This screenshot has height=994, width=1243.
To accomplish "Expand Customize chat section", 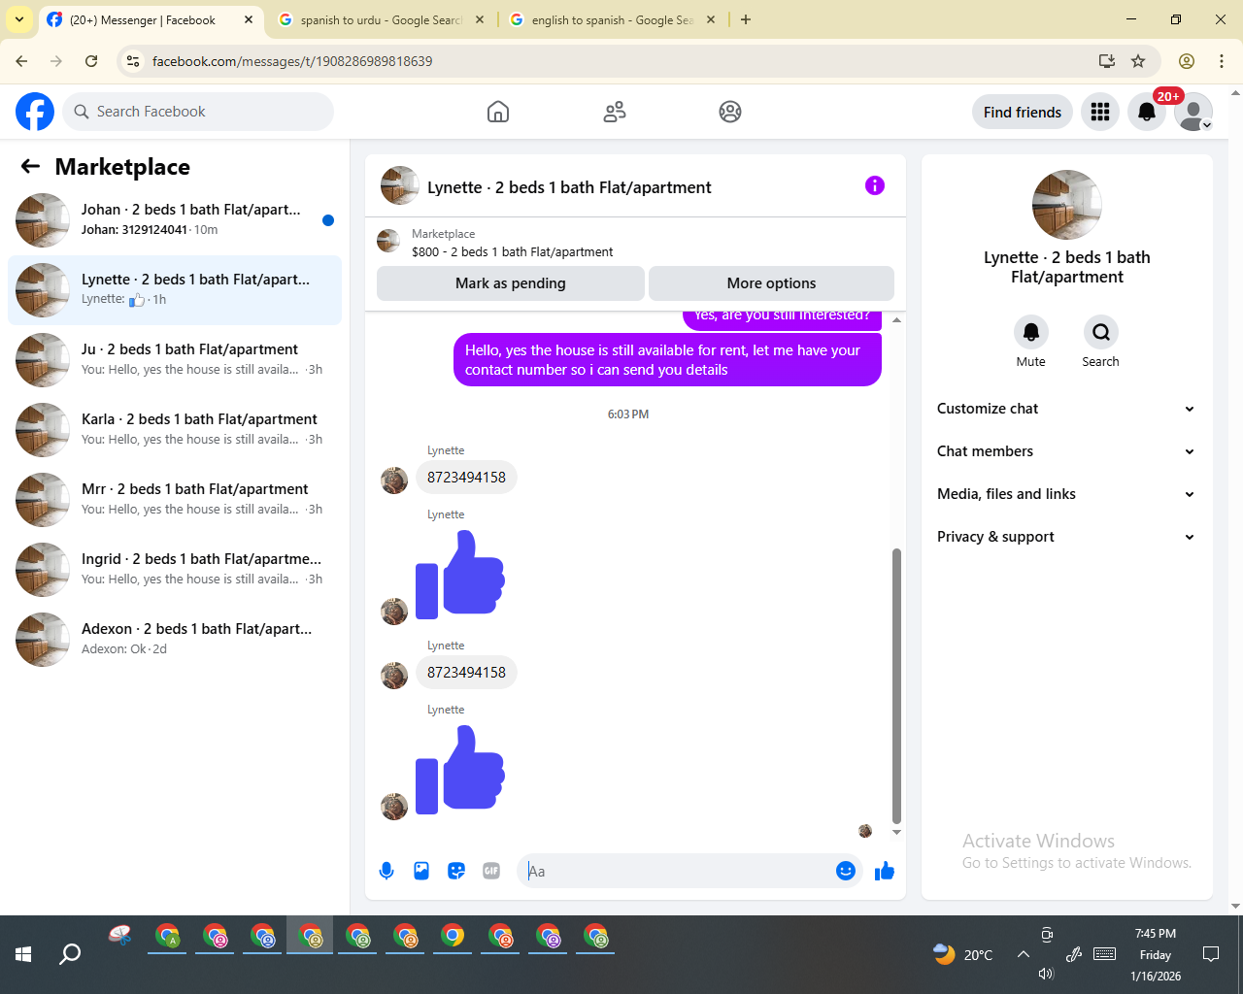I will tap(1066, 409).
